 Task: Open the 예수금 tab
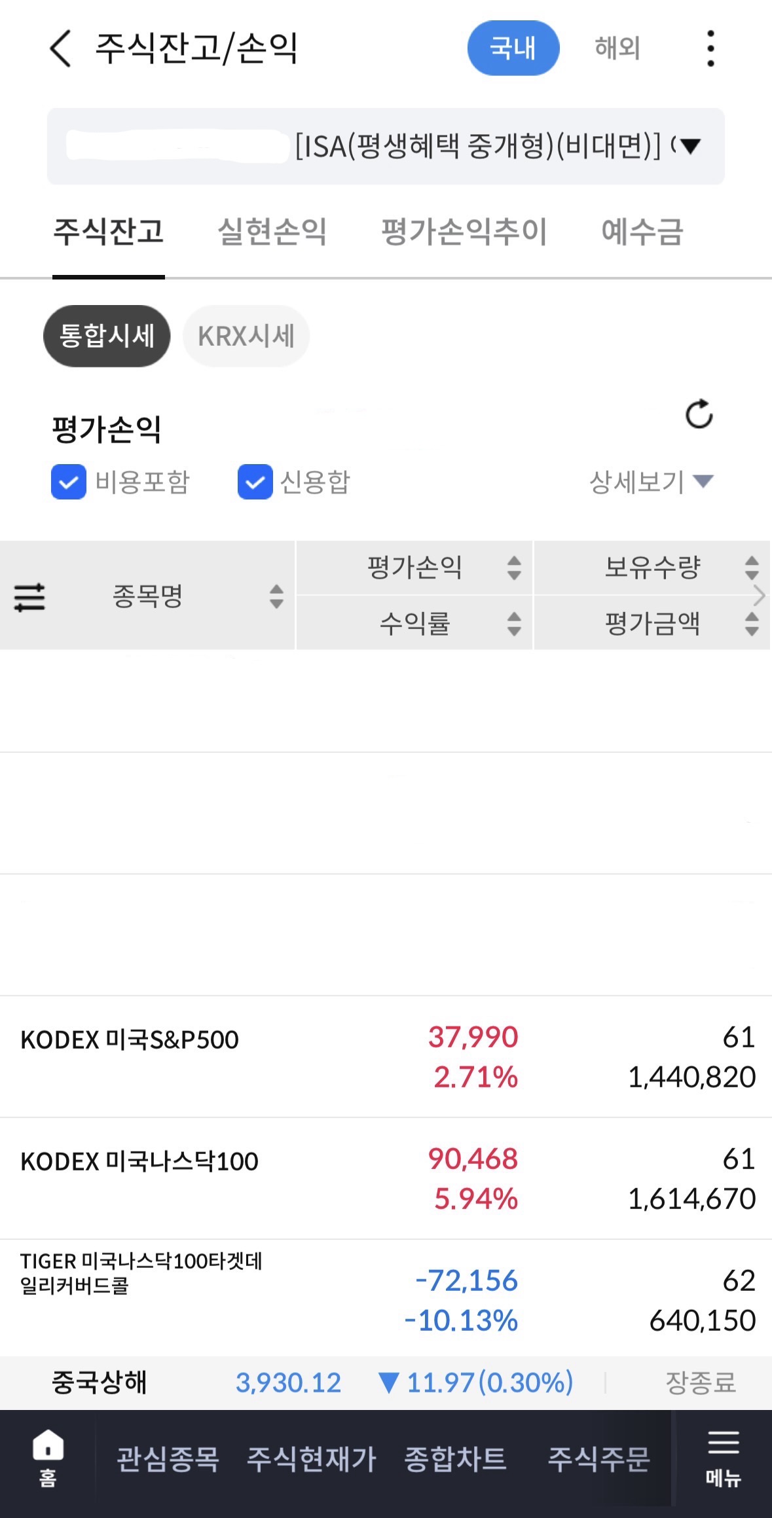(x=642, y=232)
